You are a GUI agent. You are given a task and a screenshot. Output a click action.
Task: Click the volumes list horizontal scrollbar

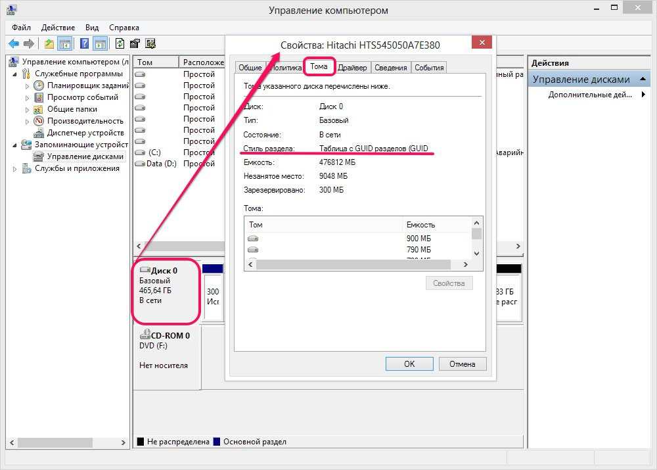click(x=353, y=264)
